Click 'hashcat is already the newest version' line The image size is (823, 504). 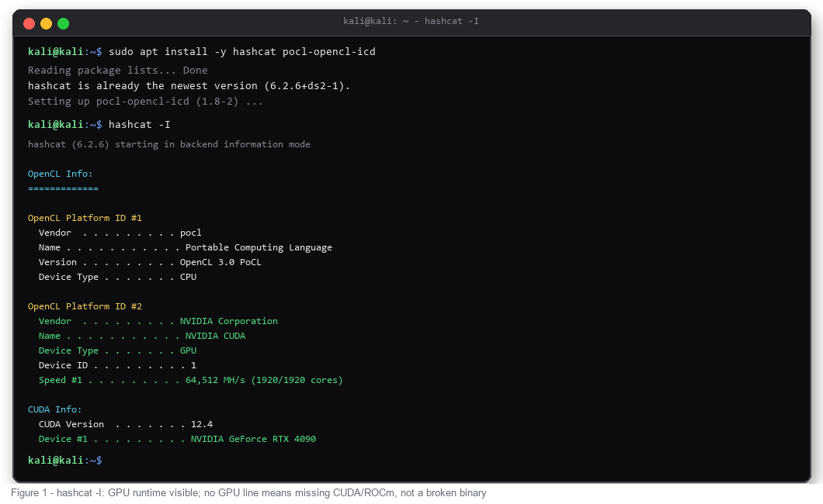189,86
